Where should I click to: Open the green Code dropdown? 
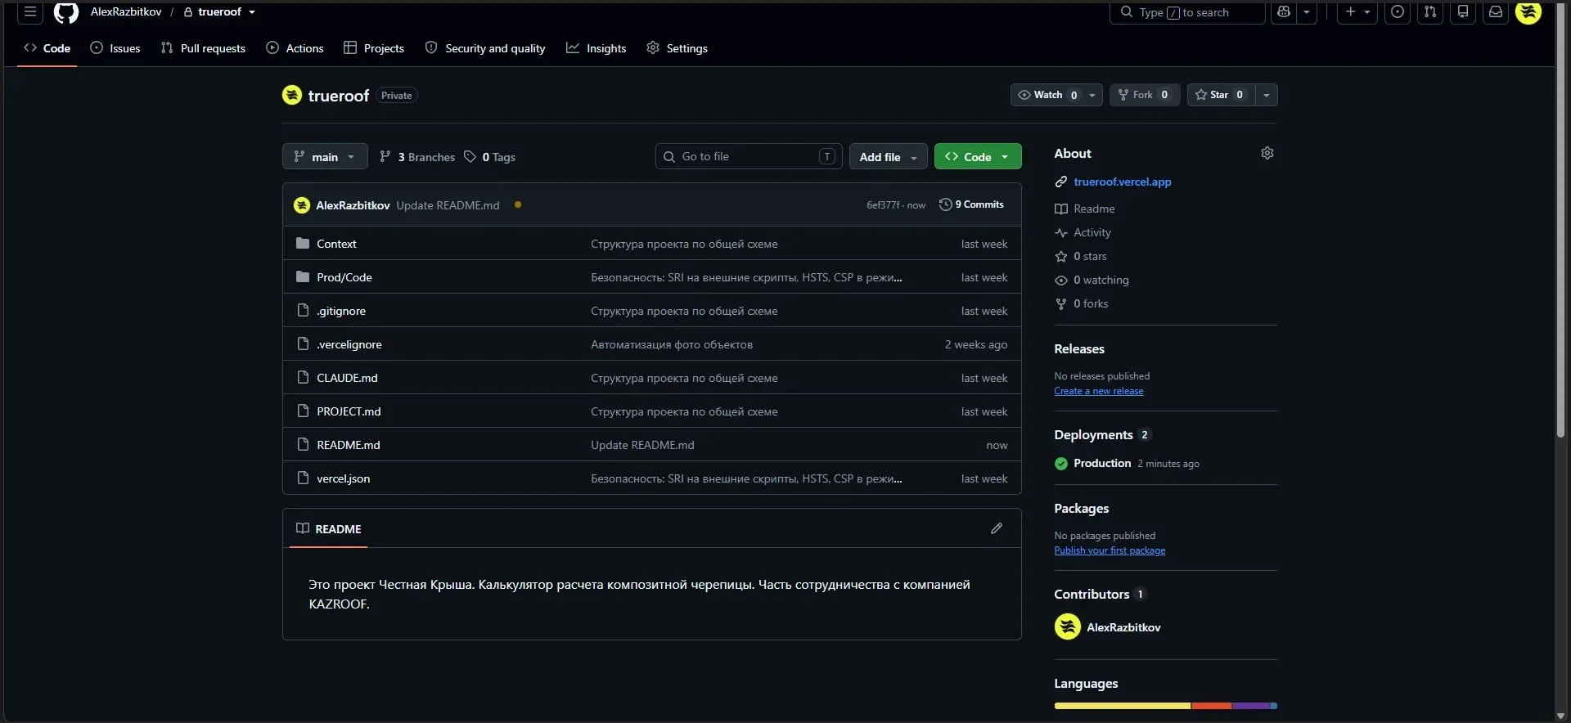click(x=978, y=156)
